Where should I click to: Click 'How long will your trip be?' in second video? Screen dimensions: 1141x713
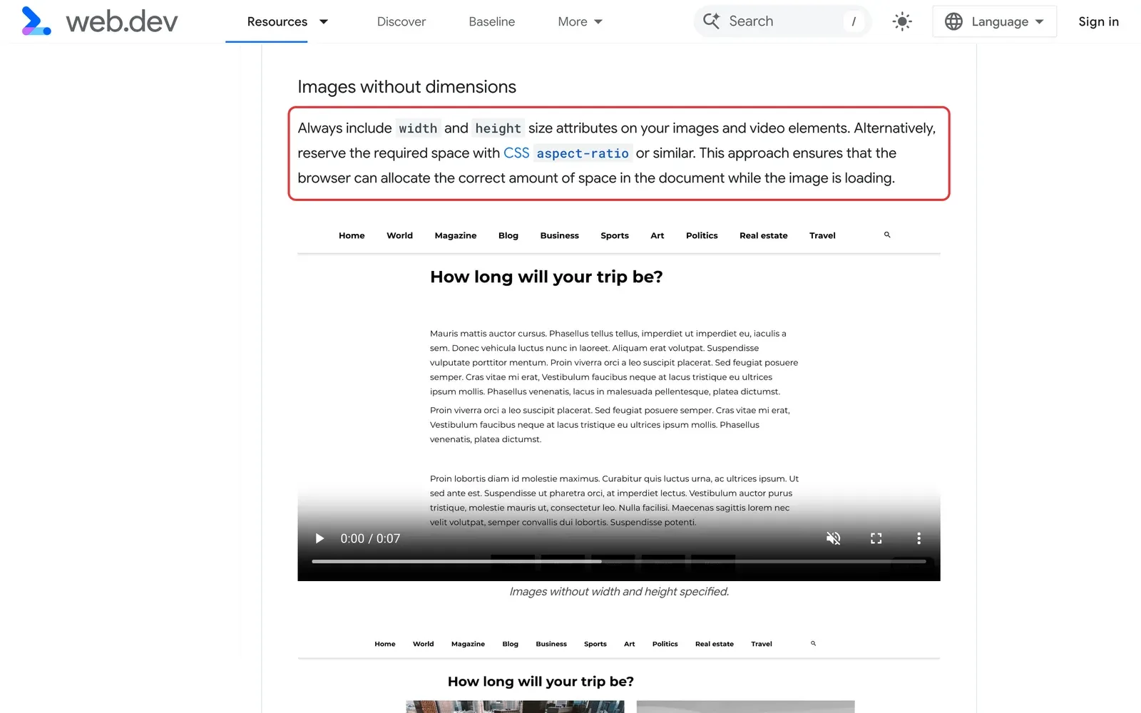coord(541,682)
